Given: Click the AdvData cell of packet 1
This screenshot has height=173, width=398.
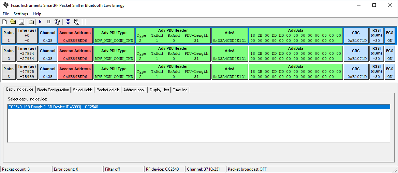Looking at the screenshot, I should [x=296, y=36].
